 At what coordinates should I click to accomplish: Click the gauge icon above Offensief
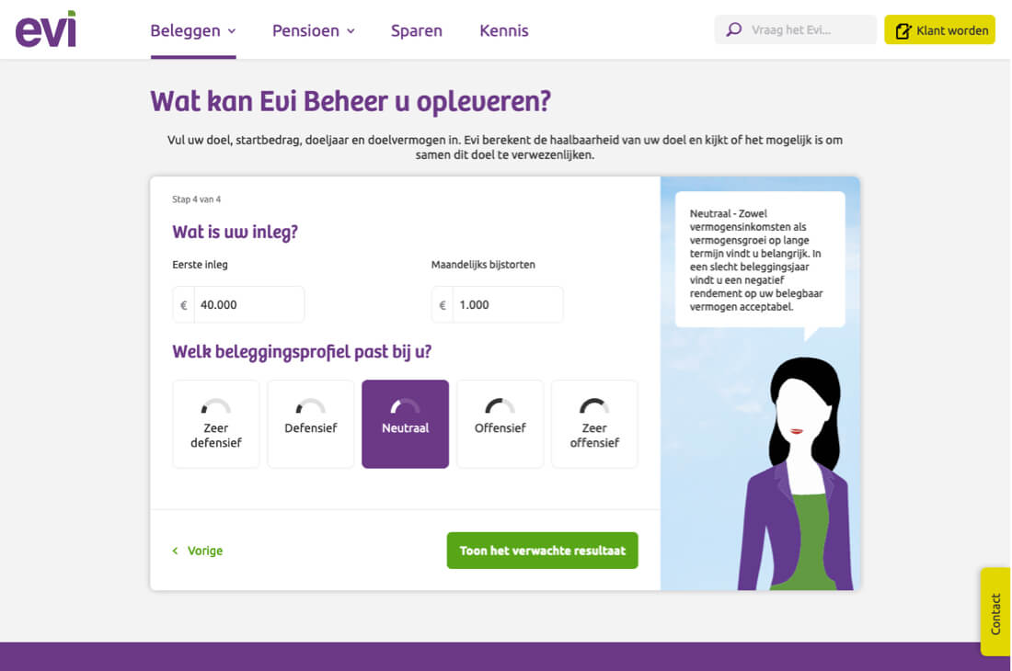pos(500,406)
